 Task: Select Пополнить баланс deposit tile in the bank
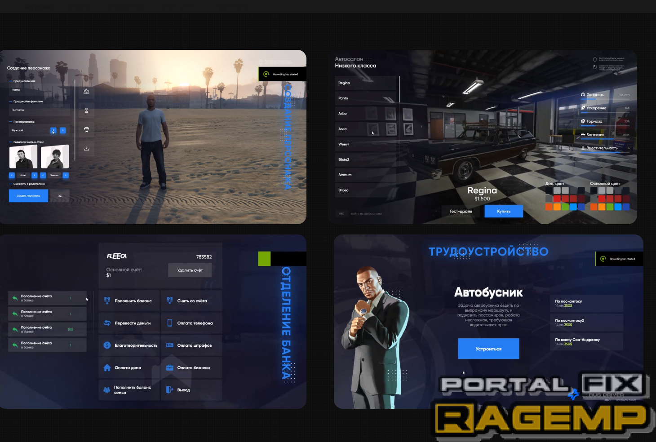[x=129, y=301]
